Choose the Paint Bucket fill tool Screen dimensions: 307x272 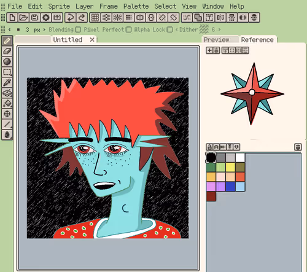[x=7, y=103]
